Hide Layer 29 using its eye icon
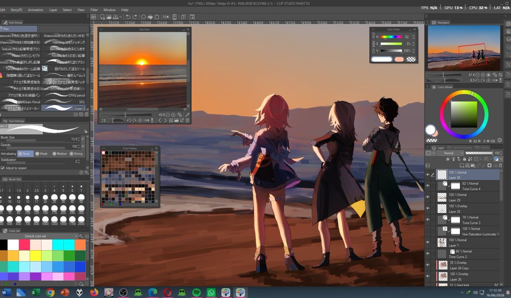Image resolution: width=511 pixels, height=298 pixels. pos(428,197)
